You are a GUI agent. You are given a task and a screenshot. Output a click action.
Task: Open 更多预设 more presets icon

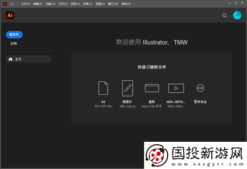(x=200, y=88)
